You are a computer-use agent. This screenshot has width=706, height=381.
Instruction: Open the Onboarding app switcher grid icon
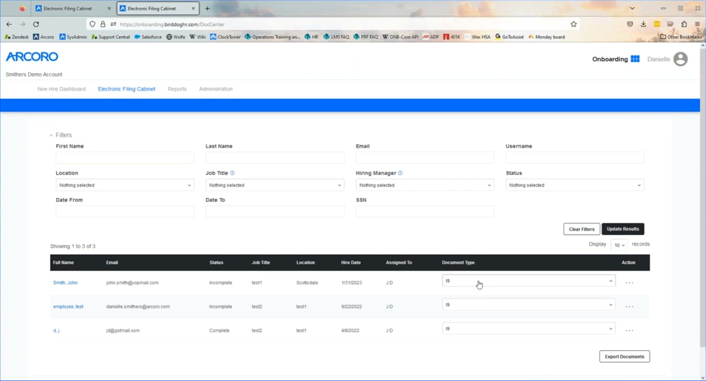point(635,59)
